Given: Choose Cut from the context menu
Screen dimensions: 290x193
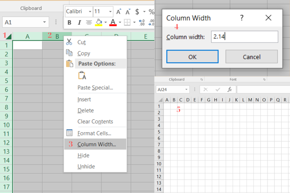Looking at the screenshot, I should (95, 42).
